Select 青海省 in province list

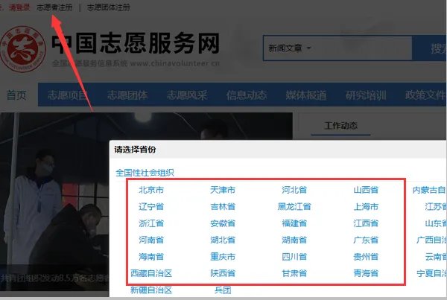[366, 273]
